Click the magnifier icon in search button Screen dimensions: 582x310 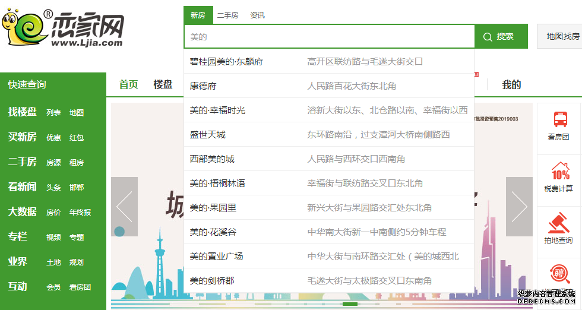pyautogui.click(x=488, y=37)
